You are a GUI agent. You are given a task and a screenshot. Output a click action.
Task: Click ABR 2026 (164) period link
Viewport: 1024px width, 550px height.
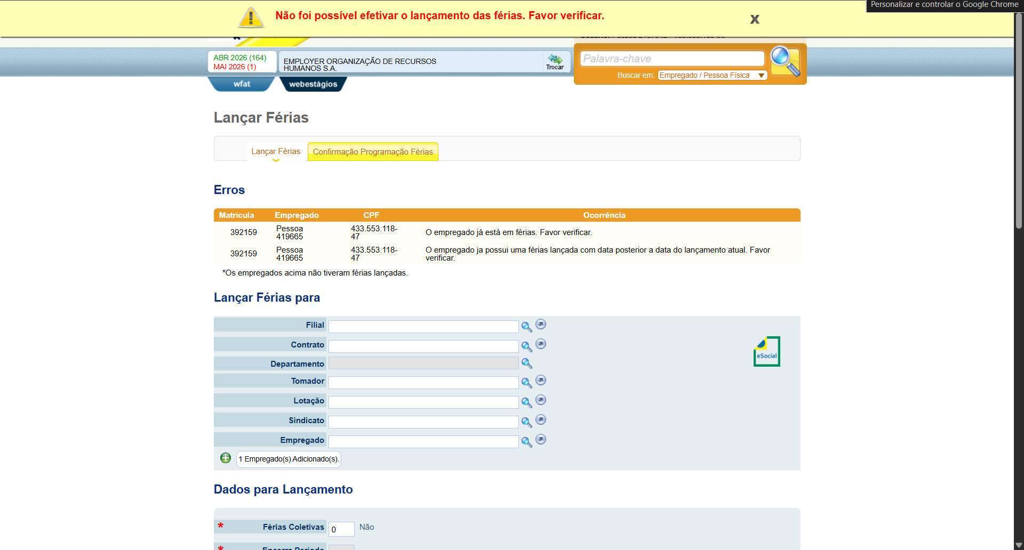[x=240, y=58]
